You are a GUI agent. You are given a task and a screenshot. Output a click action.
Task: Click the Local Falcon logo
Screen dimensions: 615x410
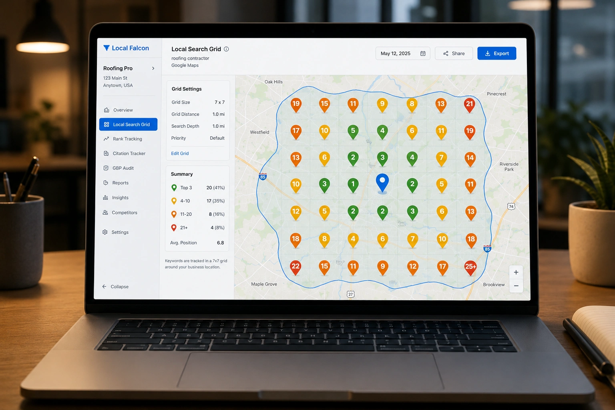coord(126,48)
